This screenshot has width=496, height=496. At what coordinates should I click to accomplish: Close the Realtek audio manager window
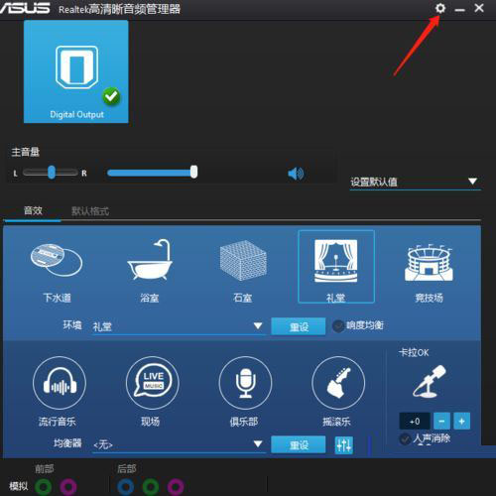[x=479, y=8]
